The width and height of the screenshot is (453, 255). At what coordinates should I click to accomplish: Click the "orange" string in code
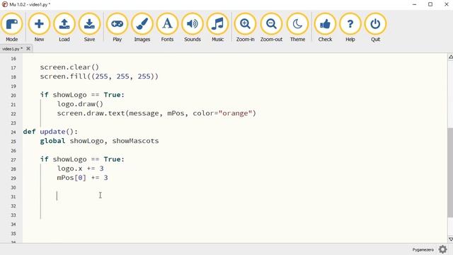[235, 113]
